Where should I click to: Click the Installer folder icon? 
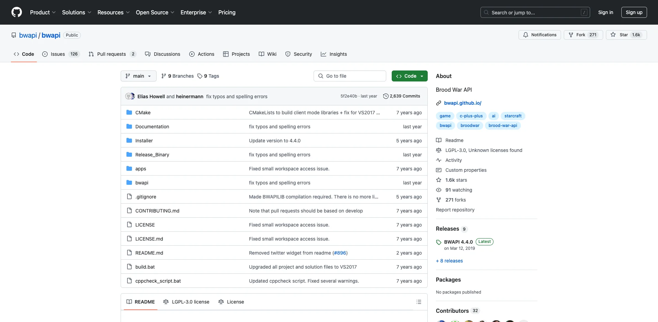click(x=129, y=141)
